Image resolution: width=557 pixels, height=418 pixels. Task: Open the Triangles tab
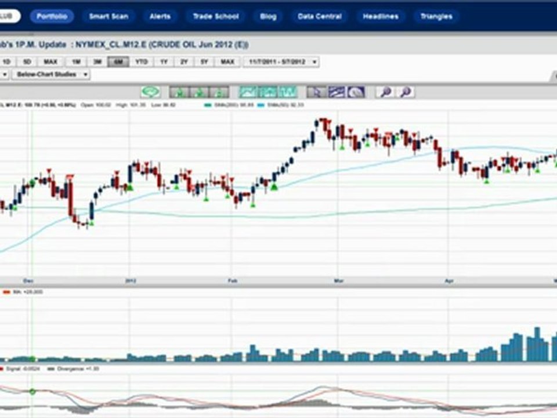click(x=436, y=16)
